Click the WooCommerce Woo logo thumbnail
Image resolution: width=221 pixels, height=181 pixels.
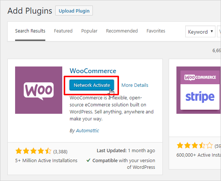(39, 90)
